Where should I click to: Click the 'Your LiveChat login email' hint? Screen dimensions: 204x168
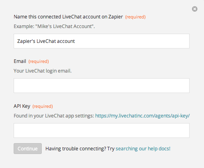(43, 71)
